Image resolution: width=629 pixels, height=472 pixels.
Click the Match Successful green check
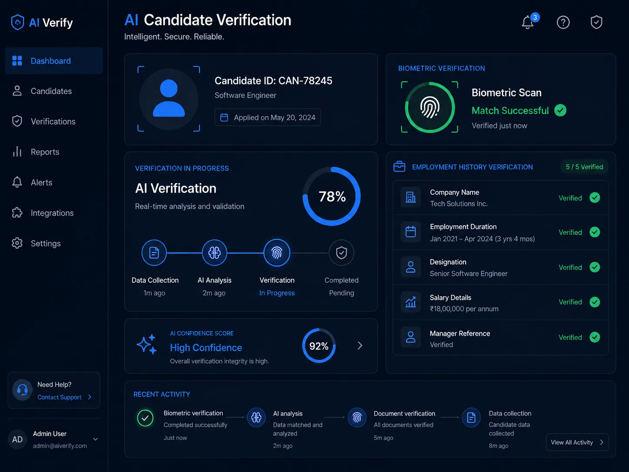pos(560,110)
